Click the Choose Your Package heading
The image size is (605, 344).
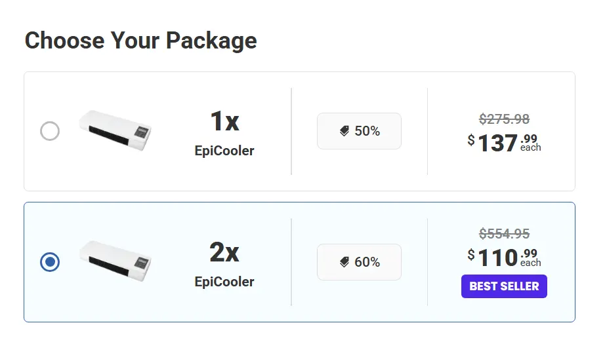(x=140, y=41)
